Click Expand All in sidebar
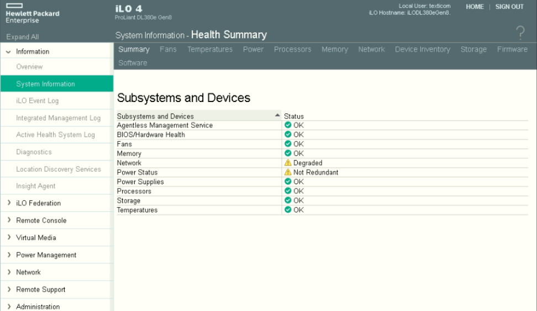The image size is (537, 311). pos(22,37)
